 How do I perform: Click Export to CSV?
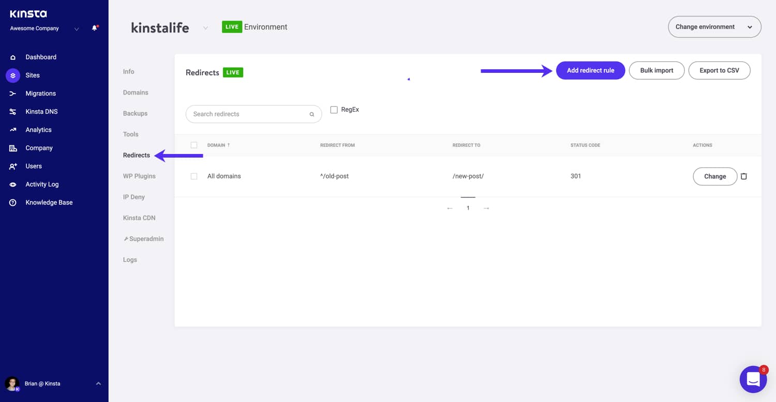pos(719,70)
